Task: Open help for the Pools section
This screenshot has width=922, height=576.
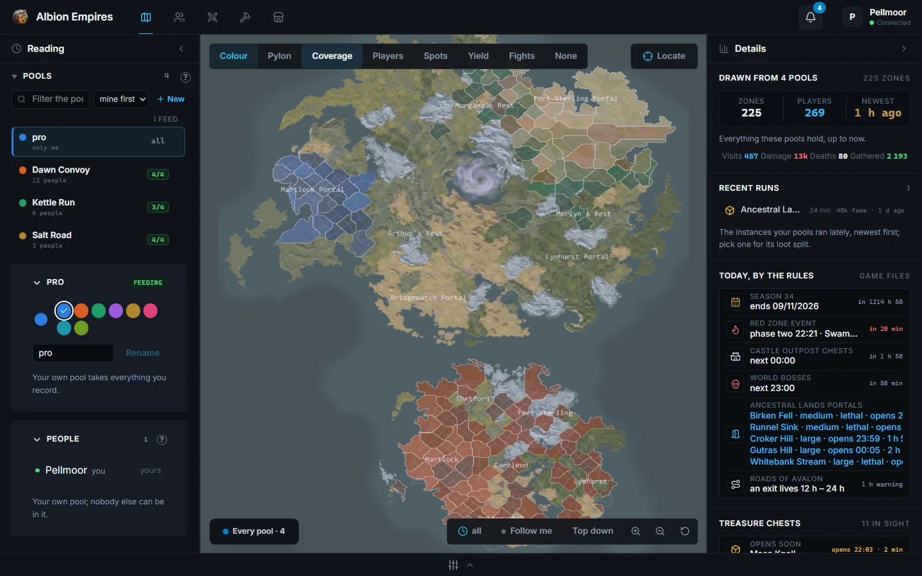Action: 186,77
